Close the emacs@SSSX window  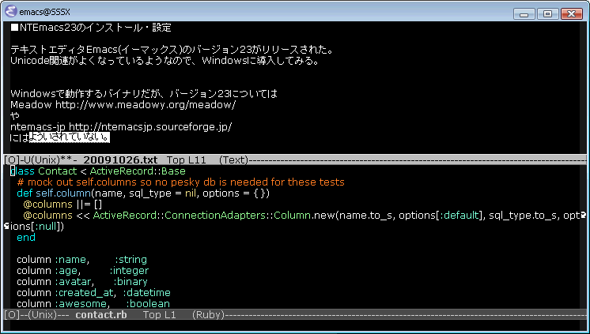click(572, 14)
